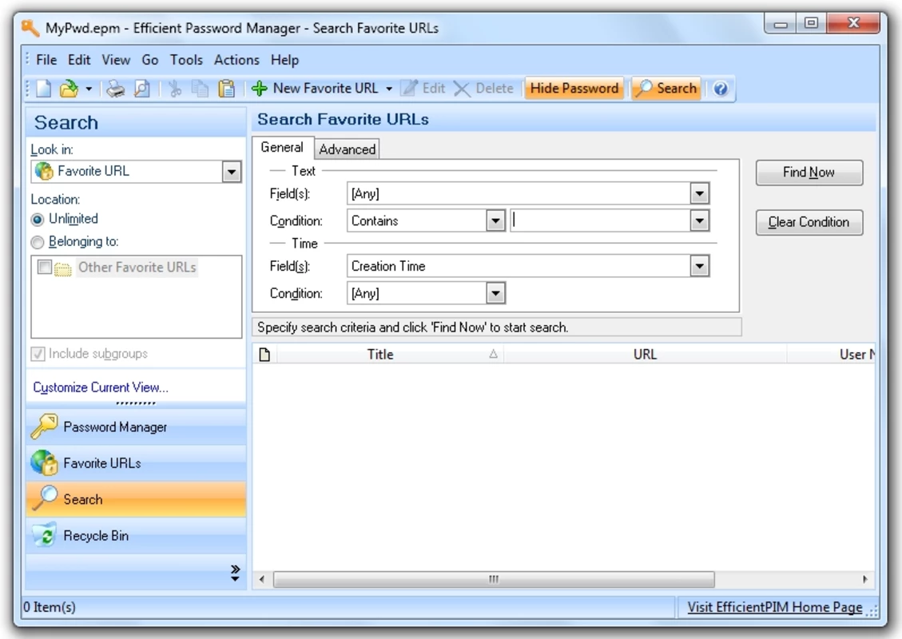This screenshot has width=902, height=639.
Task: Click the search text input field
Action: (x=600, y=221)
